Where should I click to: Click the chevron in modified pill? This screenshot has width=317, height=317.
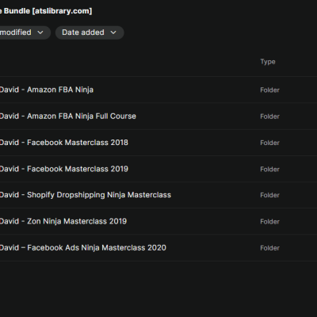click(40, 32)
